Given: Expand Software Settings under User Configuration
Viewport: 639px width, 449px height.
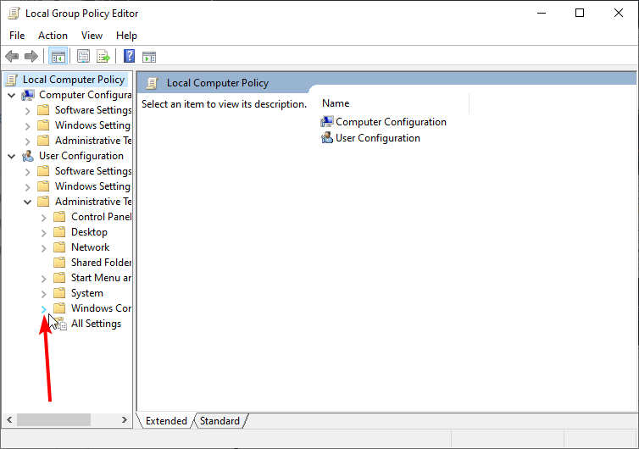Looking at the screenshot, I should pyautogui.click(x=27, y=172).
